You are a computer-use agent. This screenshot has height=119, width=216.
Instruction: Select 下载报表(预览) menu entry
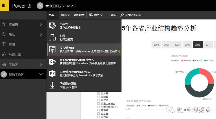pos(84,85)
